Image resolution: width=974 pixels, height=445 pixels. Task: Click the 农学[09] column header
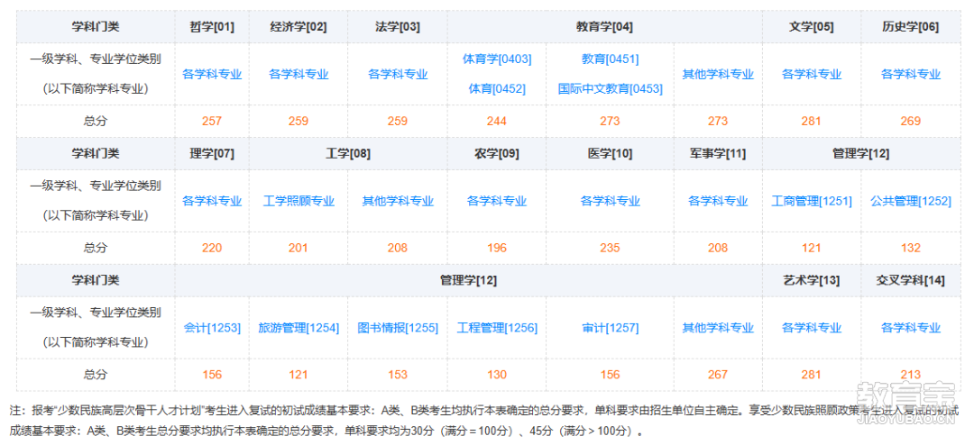[x=497, y=153]
